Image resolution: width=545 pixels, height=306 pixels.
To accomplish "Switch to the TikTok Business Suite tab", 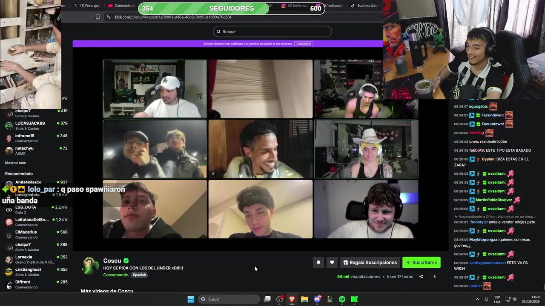I will pyautogui.click(x=364, y=6).
